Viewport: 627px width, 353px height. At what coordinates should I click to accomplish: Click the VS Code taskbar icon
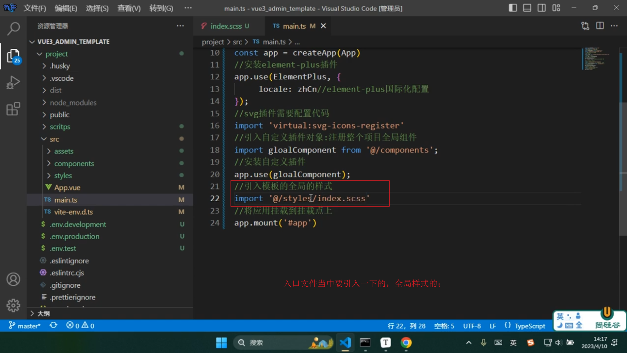point(345,343)
